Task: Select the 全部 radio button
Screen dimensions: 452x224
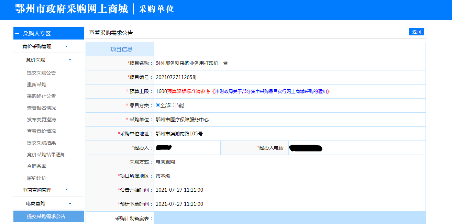Action: [x=158, y=105]
